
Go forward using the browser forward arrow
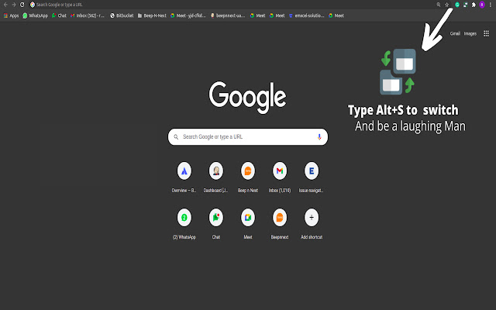click(14, 5)
